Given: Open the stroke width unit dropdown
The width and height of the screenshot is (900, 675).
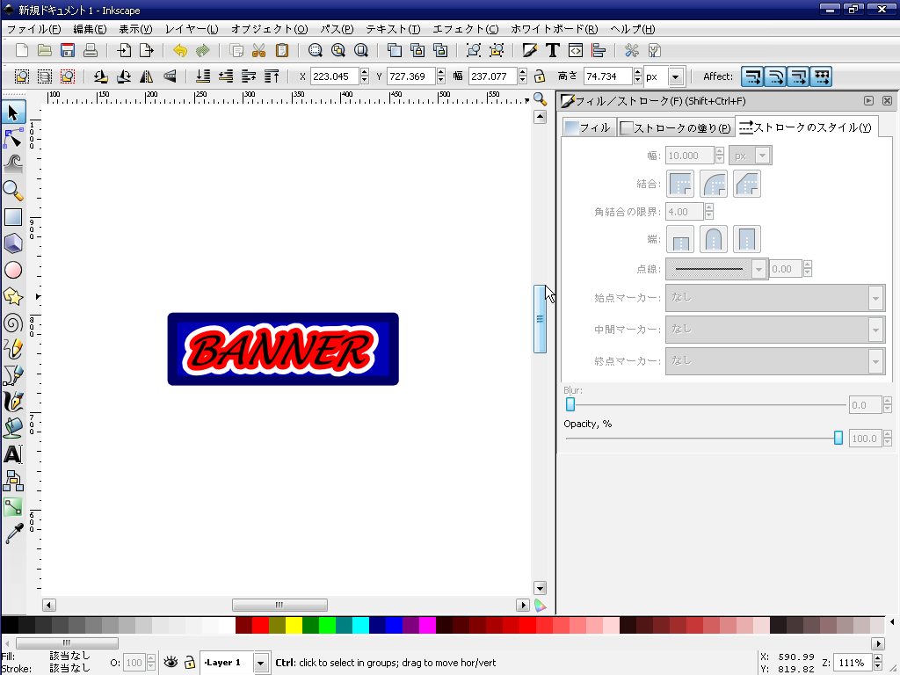Looking at the screenshot, I should [762, 156].
